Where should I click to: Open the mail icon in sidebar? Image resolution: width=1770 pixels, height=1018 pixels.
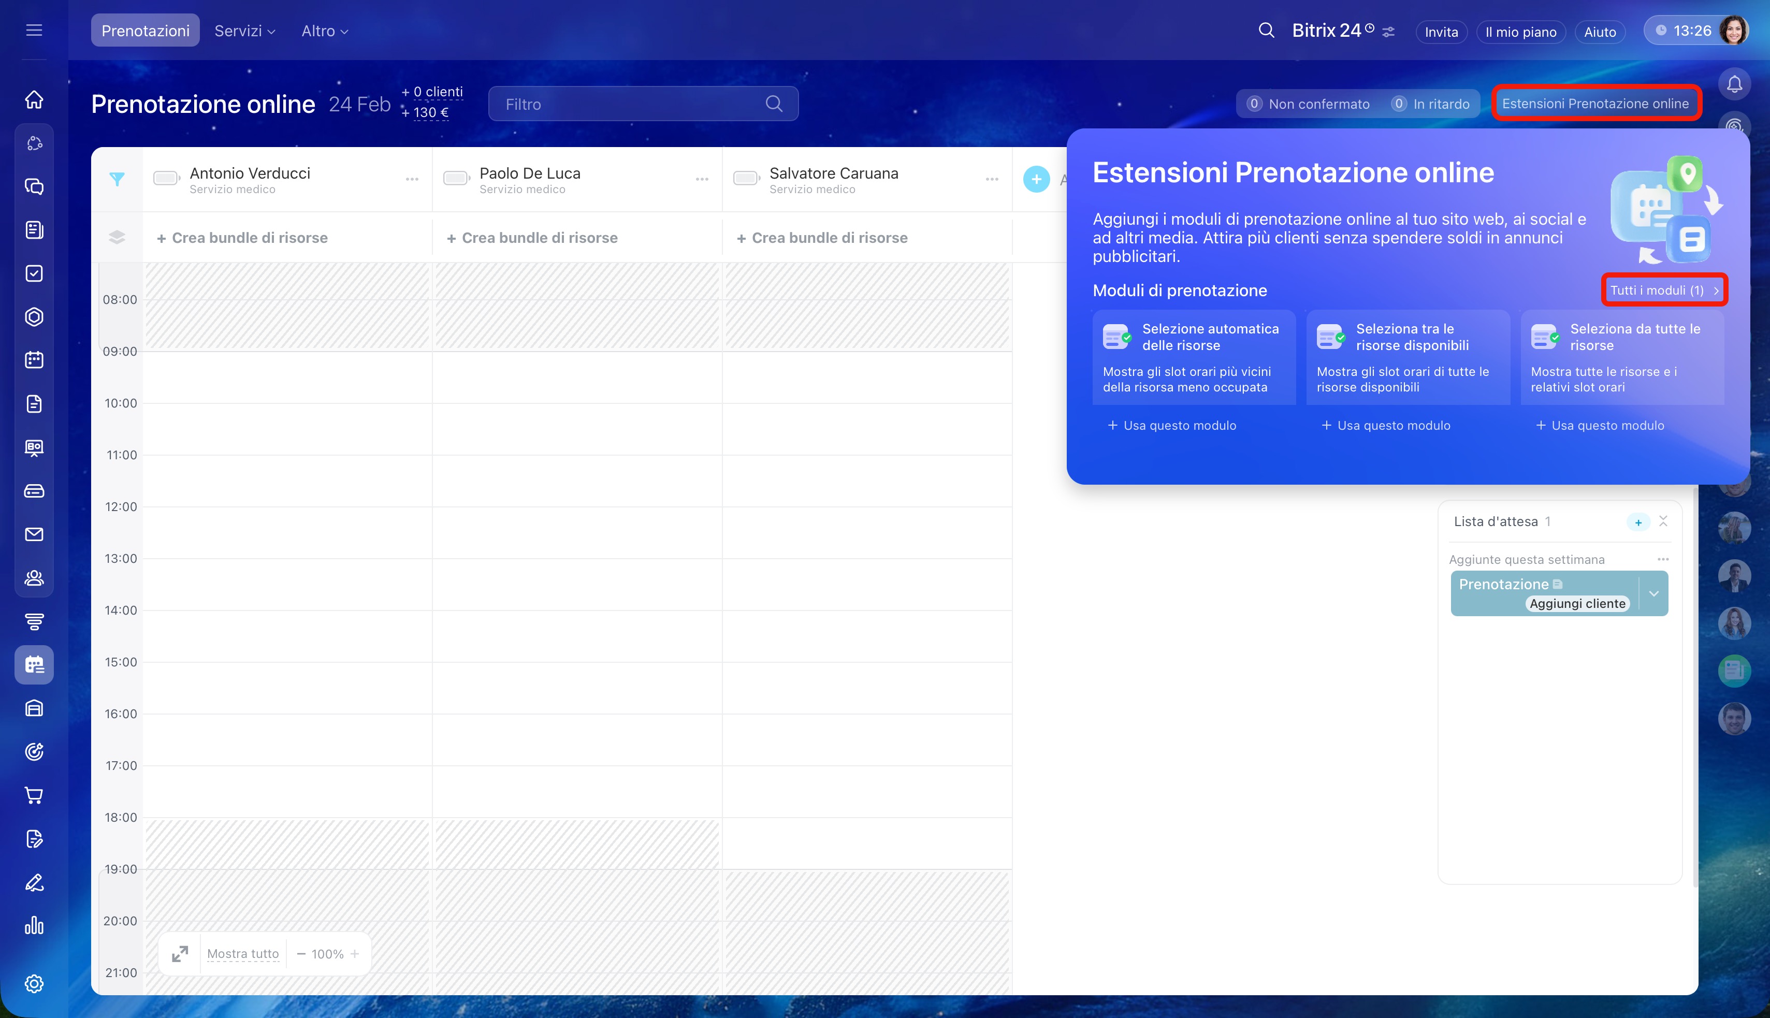click(x=34, y=535)
